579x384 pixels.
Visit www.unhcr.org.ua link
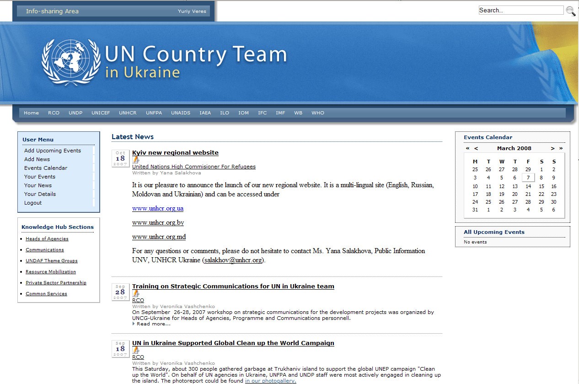click(x=158, y=209)
